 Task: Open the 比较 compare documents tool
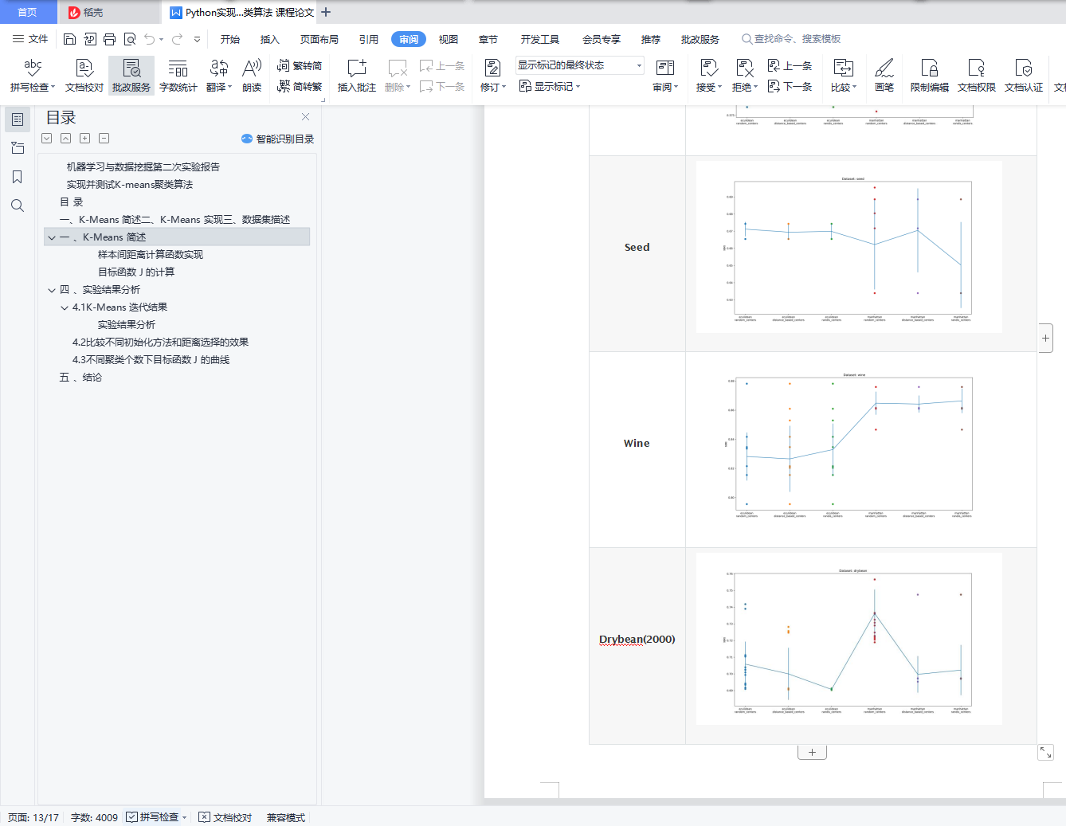point(844,76)
